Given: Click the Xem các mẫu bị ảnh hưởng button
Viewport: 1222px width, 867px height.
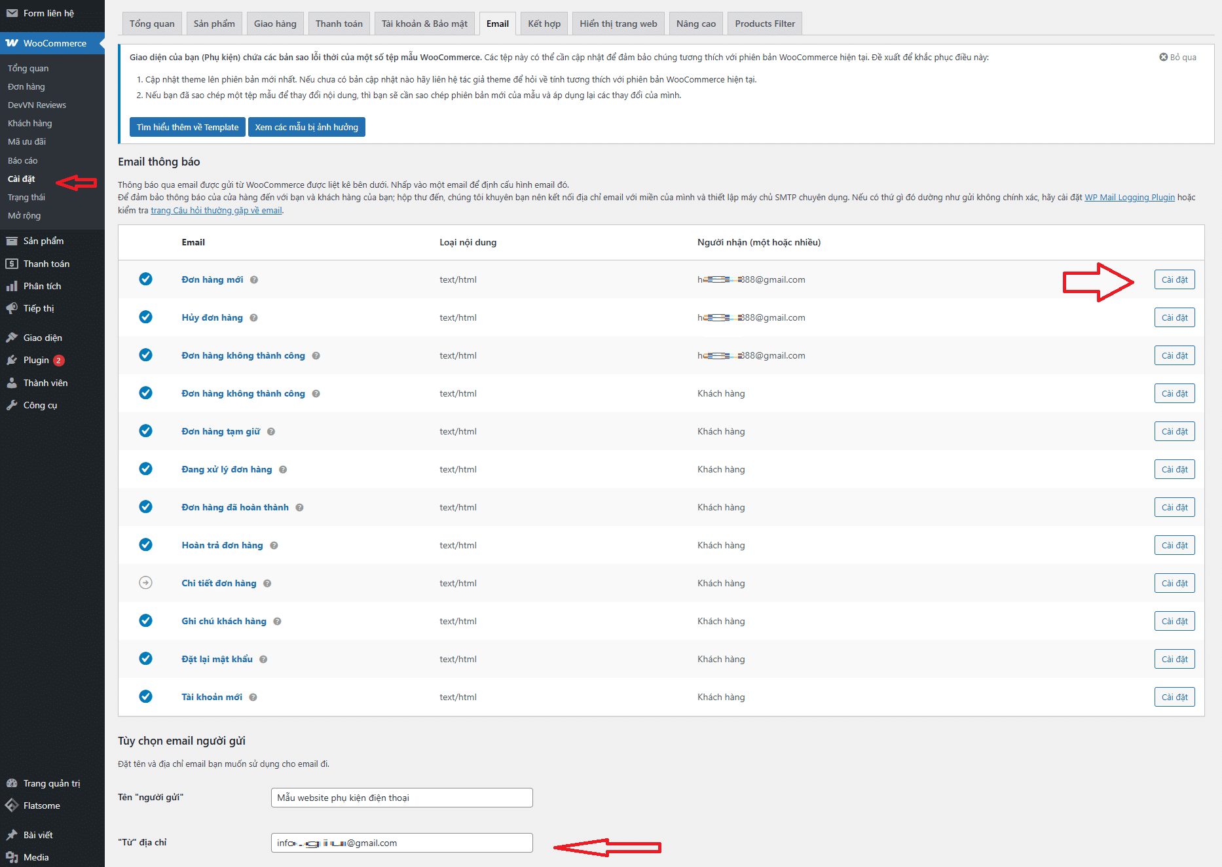Looking at the screenshot, I should pyautogui.click(x=306, y=128).
